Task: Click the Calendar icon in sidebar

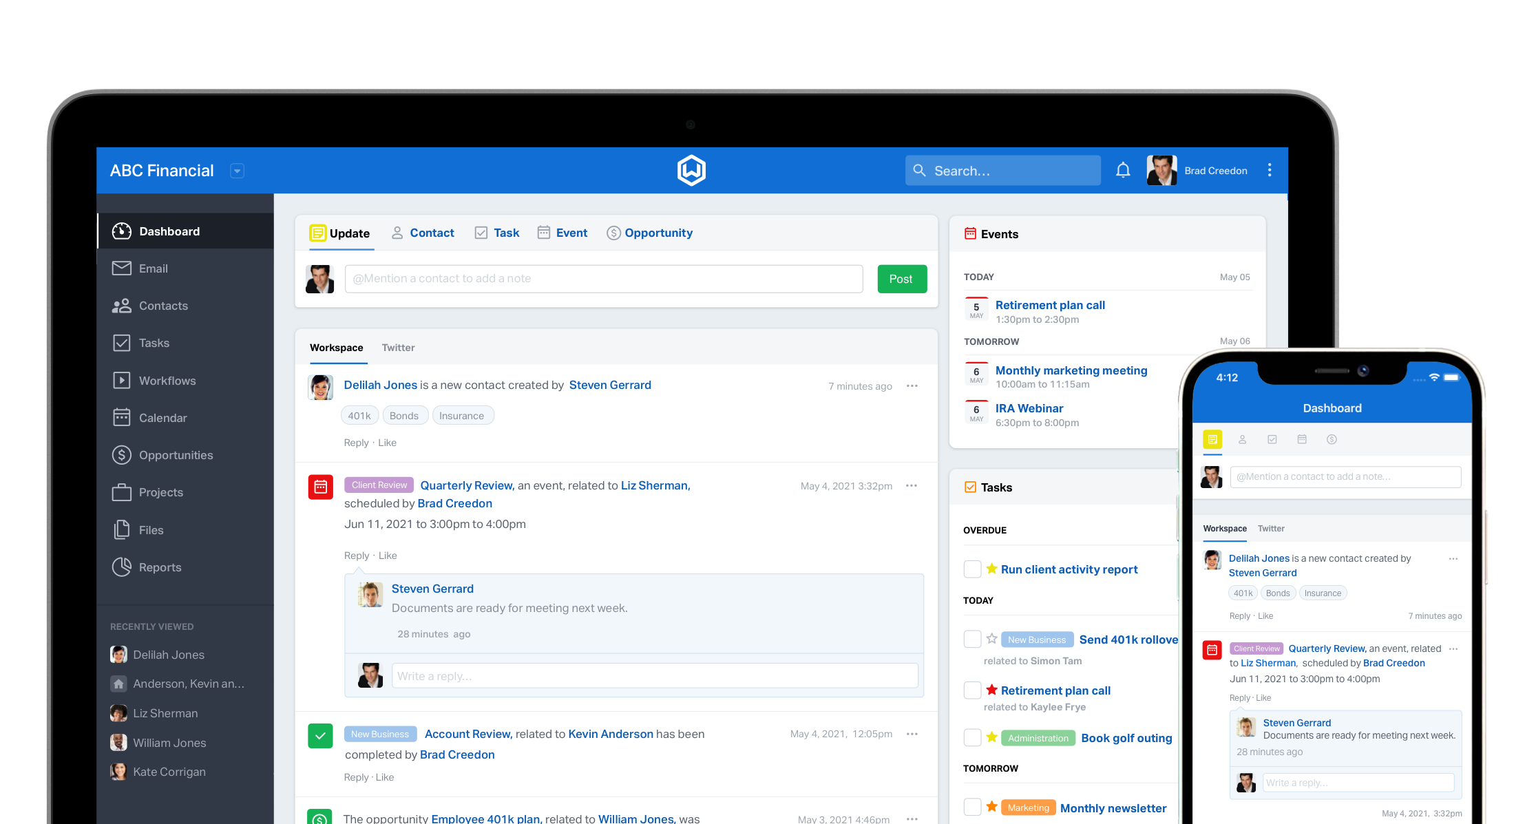Action: [x=122, y=417]
